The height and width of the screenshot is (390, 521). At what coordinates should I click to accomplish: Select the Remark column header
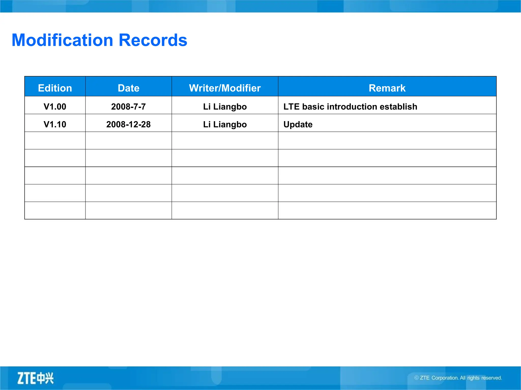click(387, 86)
